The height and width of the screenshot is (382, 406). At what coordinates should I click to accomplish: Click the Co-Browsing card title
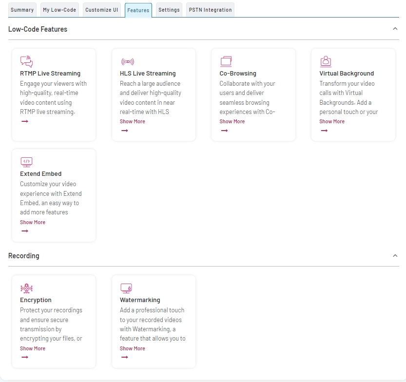238,74
